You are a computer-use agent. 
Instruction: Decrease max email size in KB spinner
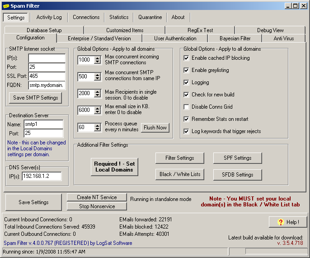pos(98,112)
